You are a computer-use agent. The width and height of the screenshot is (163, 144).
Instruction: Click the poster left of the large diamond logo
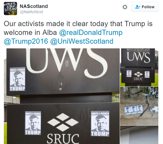[33, 123]
